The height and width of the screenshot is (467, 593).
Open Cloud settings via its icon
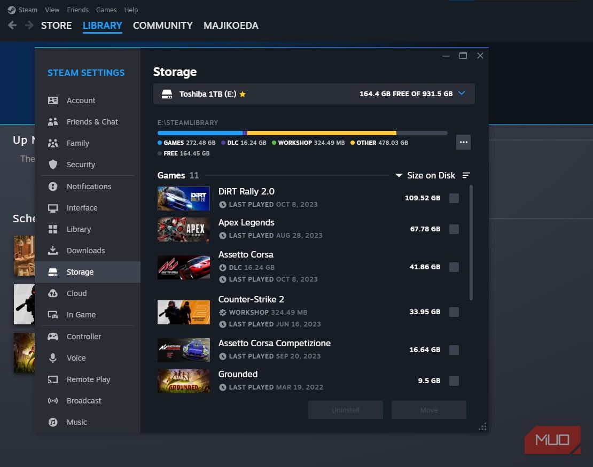tap(53, 293)
